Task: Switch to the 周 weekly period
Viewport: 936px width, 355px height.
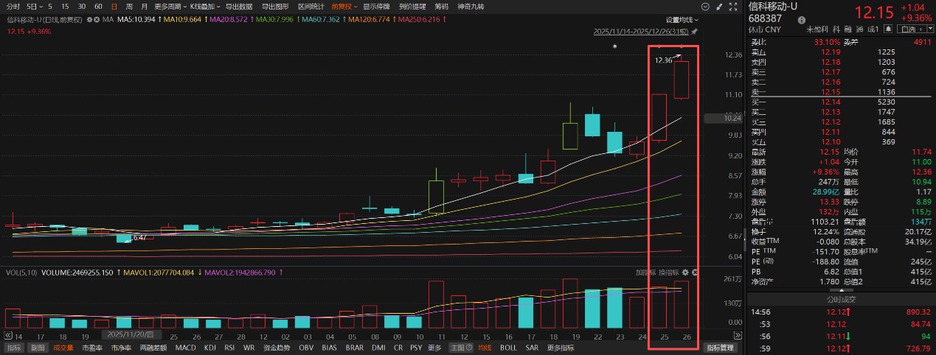Action: click(130, 6)
